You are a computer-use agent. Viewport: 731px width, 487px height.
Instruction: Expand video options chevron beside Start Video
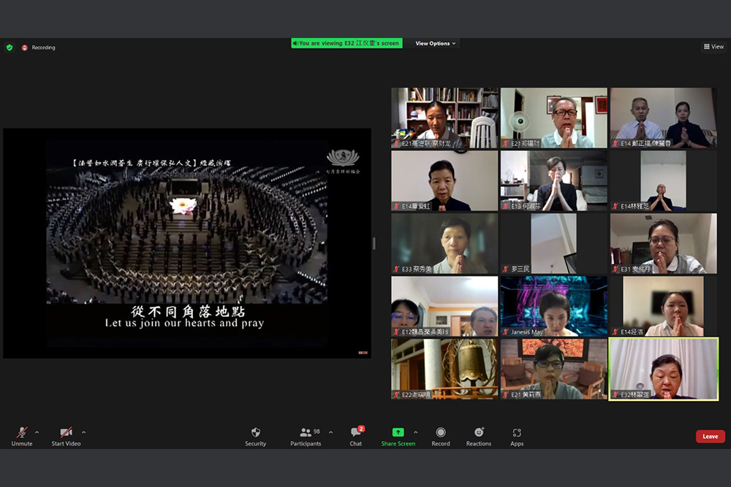coord(83,431)
